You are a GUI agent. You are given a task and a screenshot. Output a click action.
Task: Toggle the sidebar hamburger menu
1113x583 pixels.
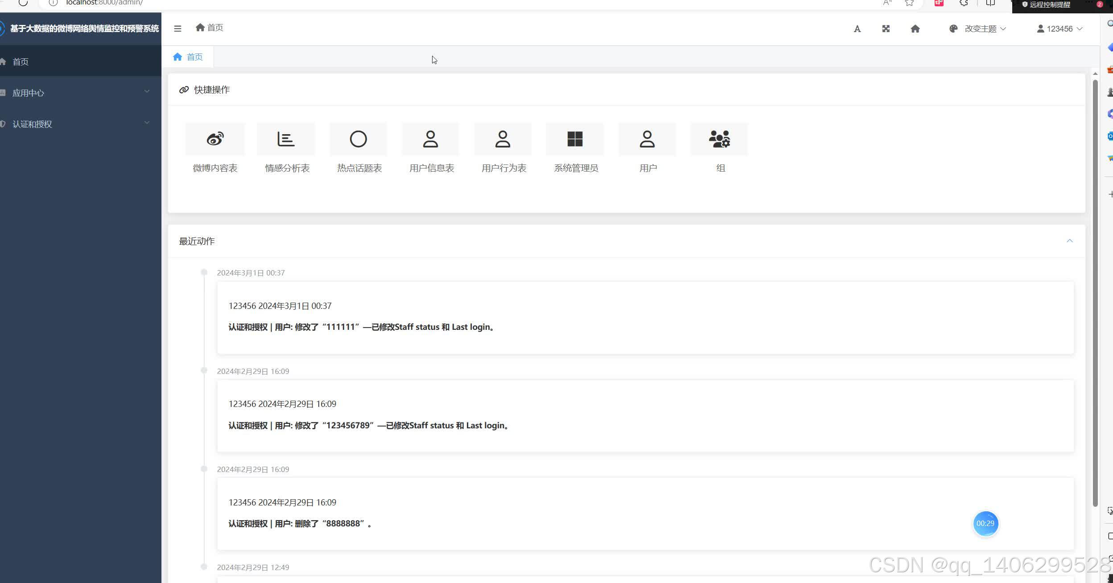[x=177, y=29]
